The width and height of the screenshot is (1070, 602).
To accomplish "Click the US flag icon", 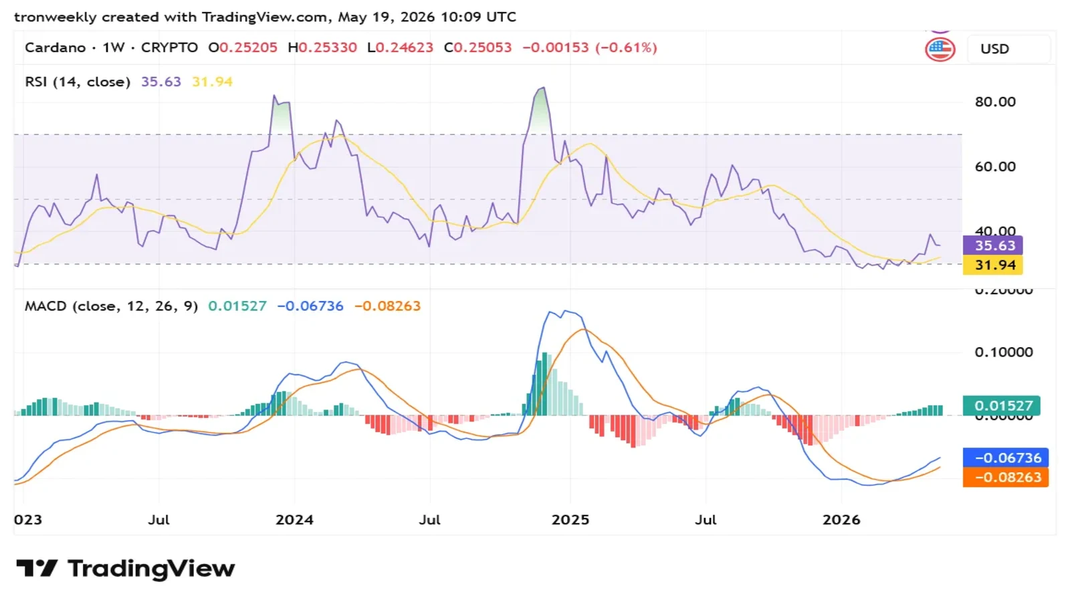I will point(940,49).
